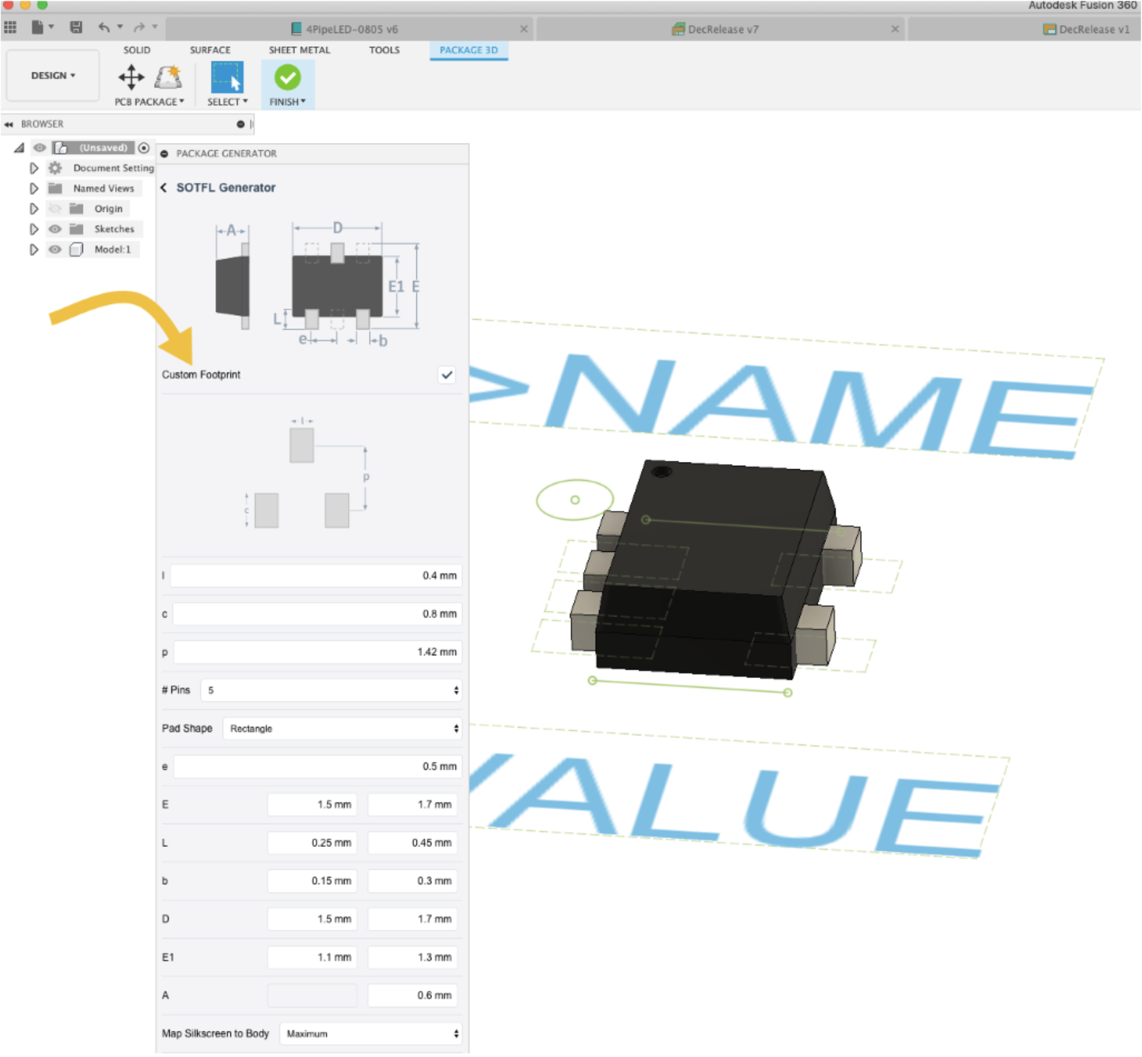
Task: Switch to the Sheet Metal tab
Action: click(x=300, y=50)
